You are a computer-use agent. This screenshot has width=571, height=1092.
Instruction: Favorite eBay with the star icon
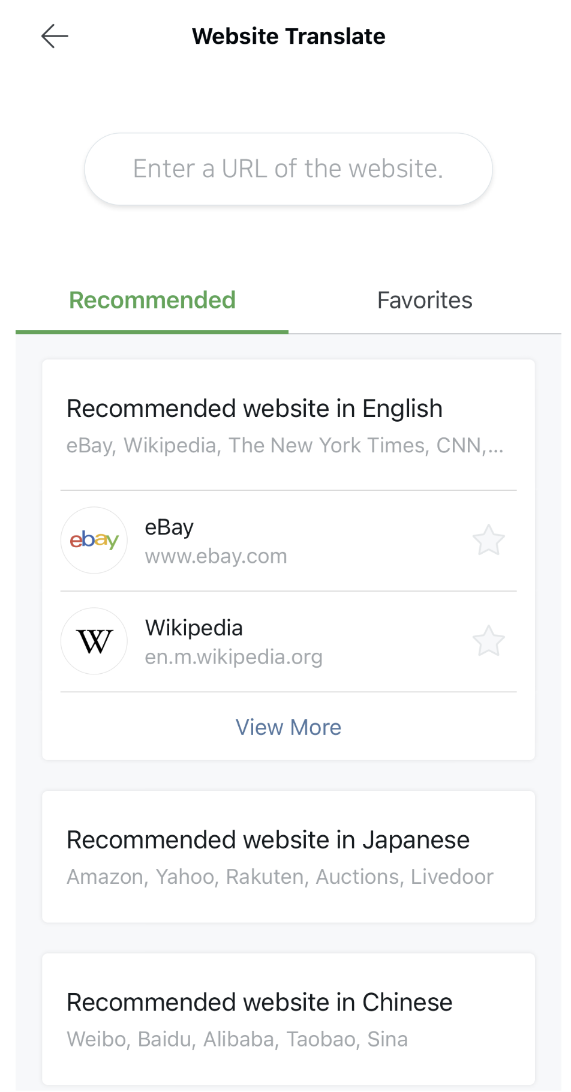click(x=488, y=540)
